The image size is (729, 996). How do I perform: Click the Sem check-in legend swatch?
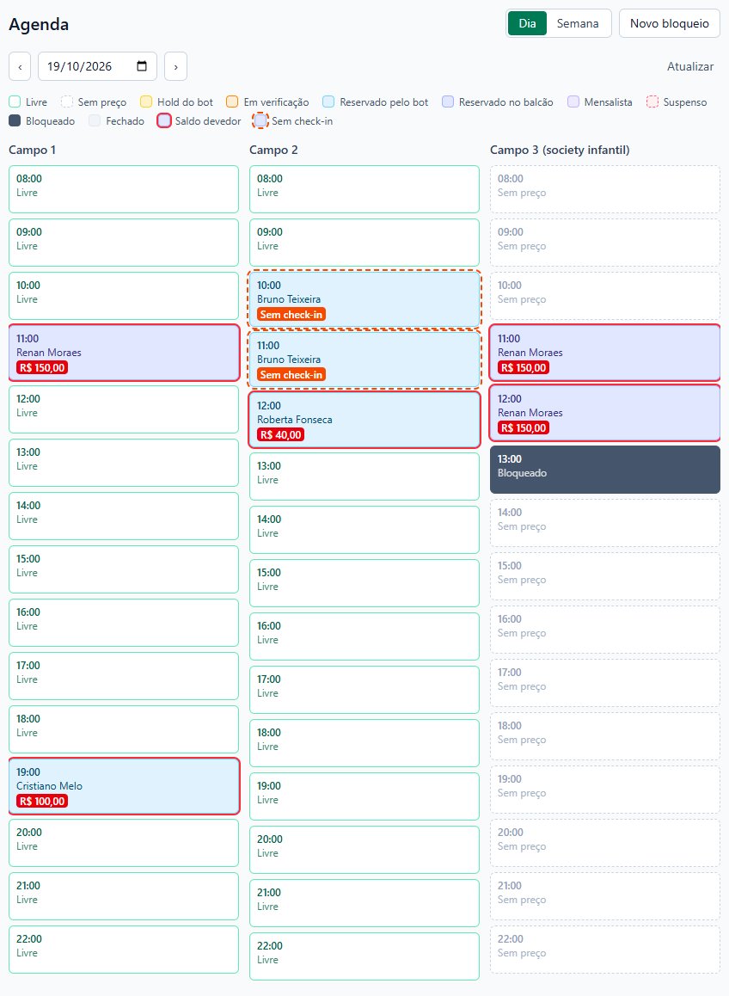tap(260, 120)
